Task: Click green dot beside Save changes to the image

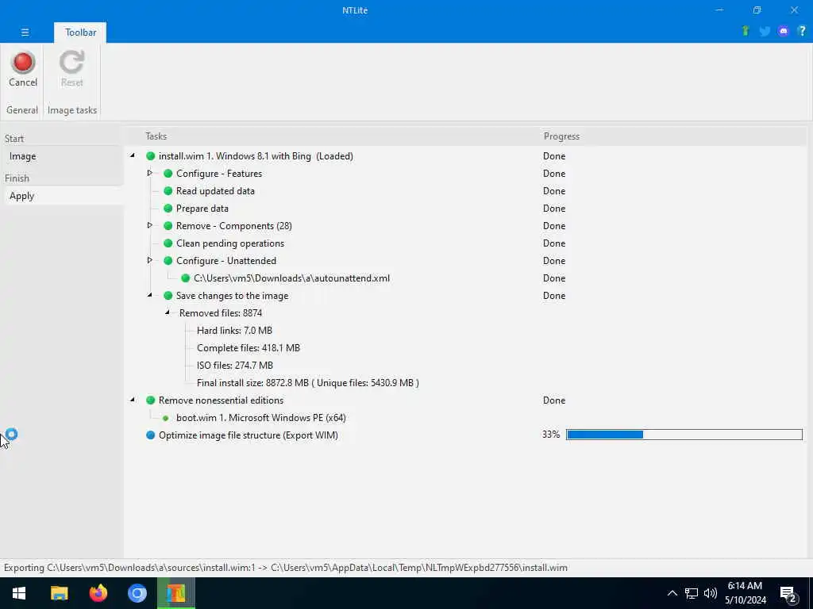Action: (x=168, y=296)
